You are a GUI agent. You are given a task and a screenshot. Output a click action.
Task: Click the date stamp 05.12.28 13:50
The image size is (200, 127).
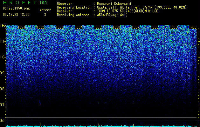[x=16, y=15]
